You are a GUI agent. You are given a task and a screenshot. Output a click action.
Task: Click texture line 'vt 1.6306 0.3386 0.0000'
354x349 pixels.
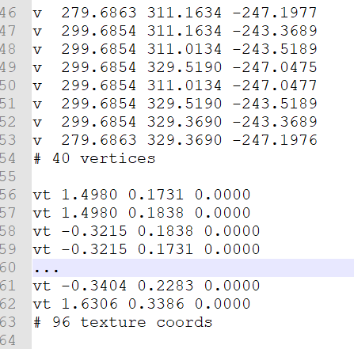pos(142,304)
